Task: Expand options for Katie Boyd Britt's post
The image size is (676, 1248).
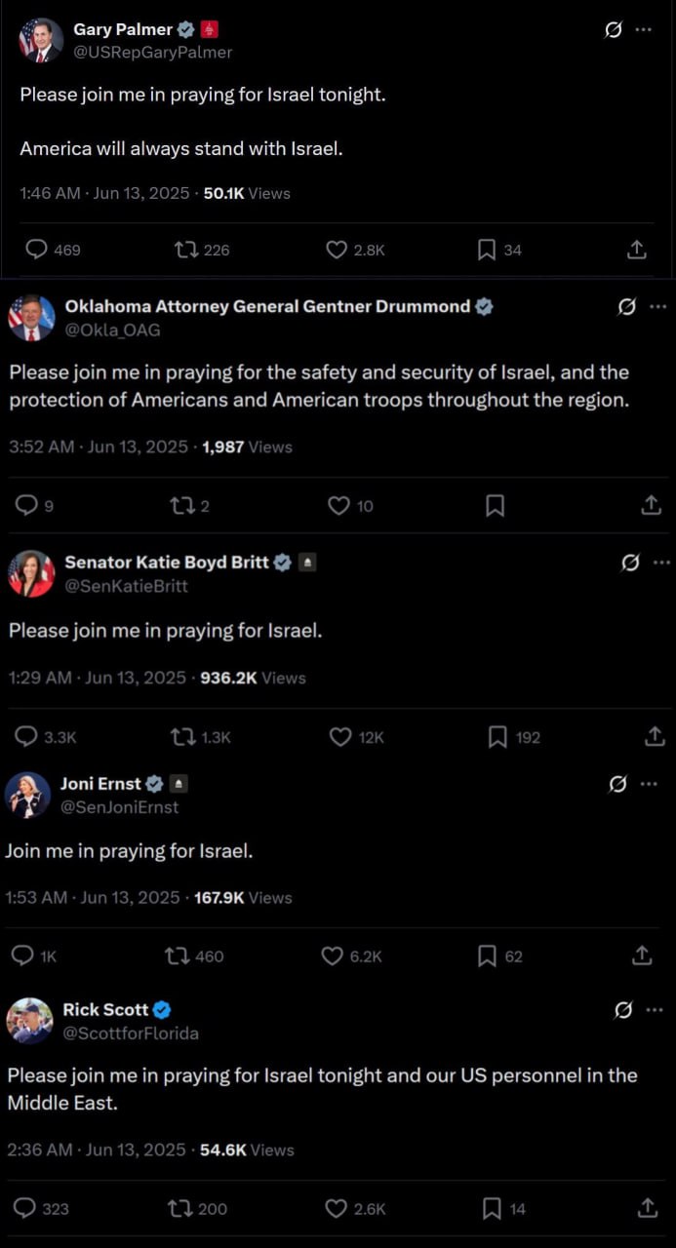Action: [x=661, y=563]
